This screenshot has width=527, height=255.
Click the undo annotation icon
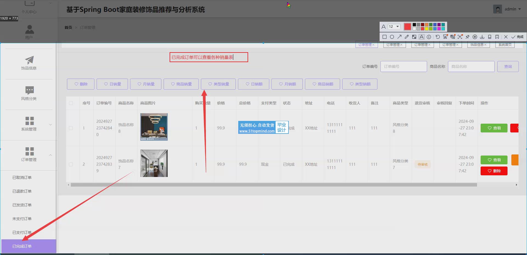pyautogui.click(x=438, y=37)
